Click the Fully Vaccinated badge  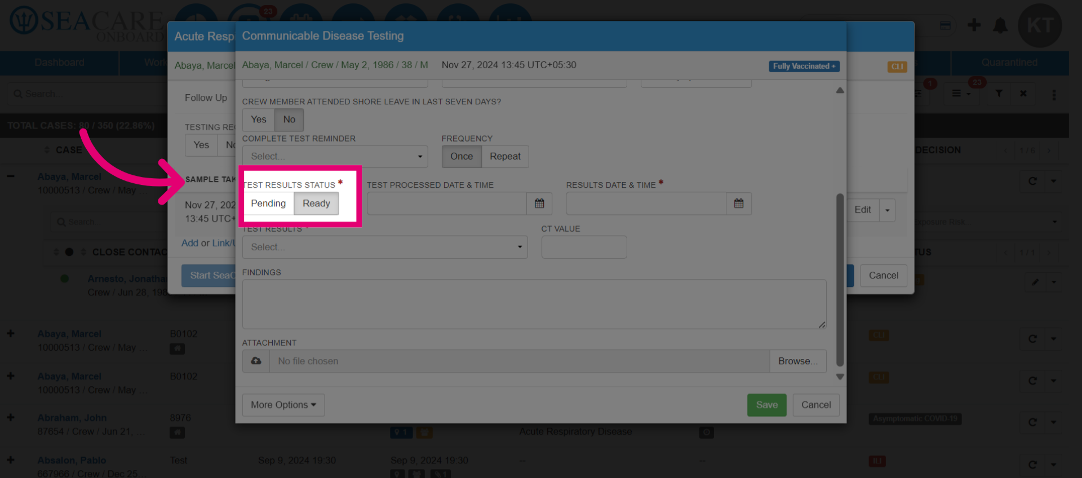click(x=804, y=66)
